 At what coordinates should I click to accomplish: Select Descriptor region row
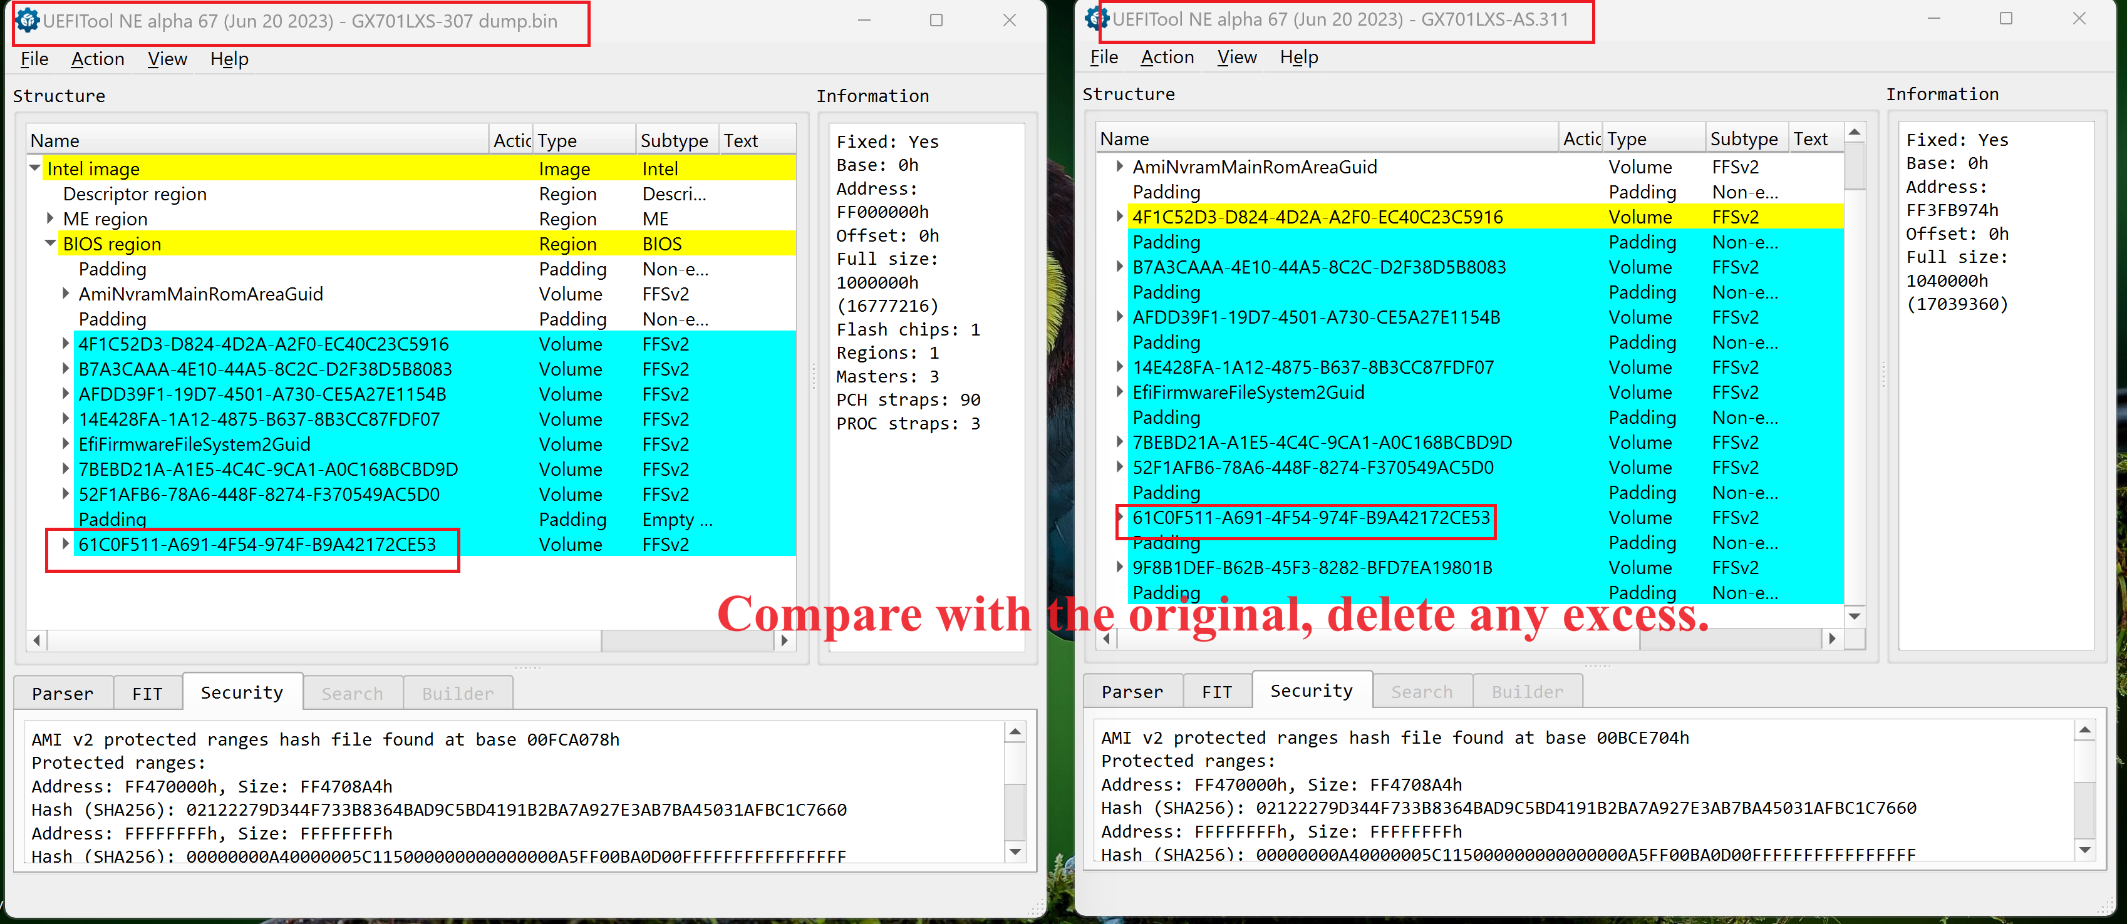tap(135, 194)
